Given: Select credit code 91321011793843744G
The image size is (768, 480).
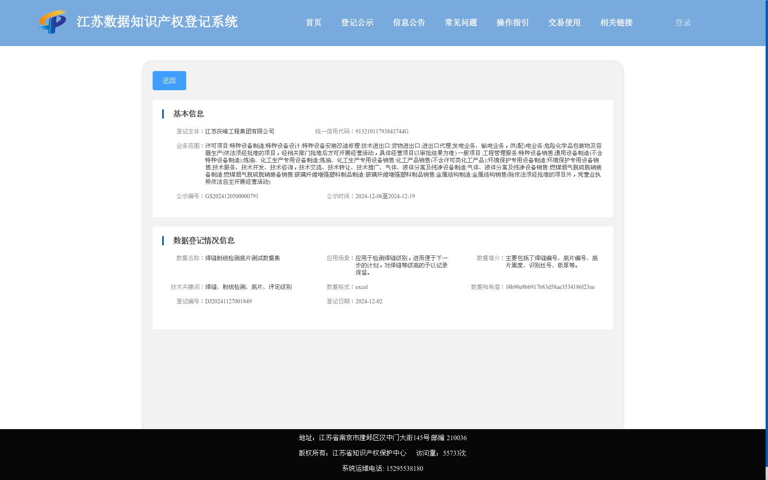Looking at the screenshot, I should [382, 132].
